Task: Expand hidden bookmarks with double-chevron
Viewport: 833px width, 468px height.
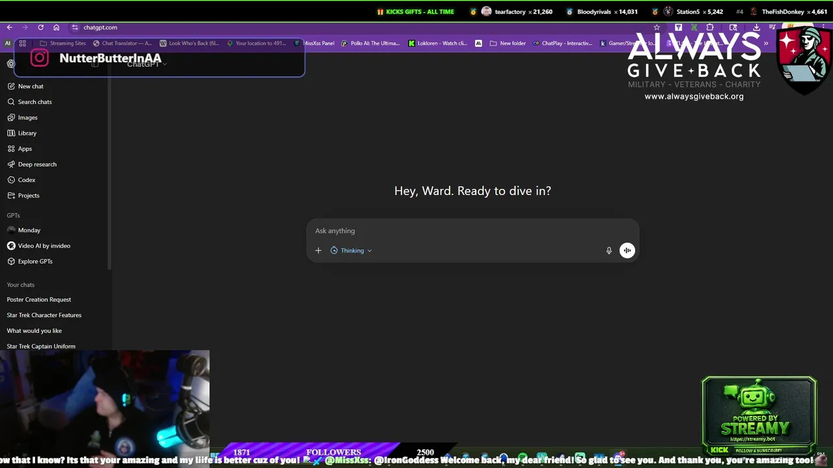Action: pos(766,44)
